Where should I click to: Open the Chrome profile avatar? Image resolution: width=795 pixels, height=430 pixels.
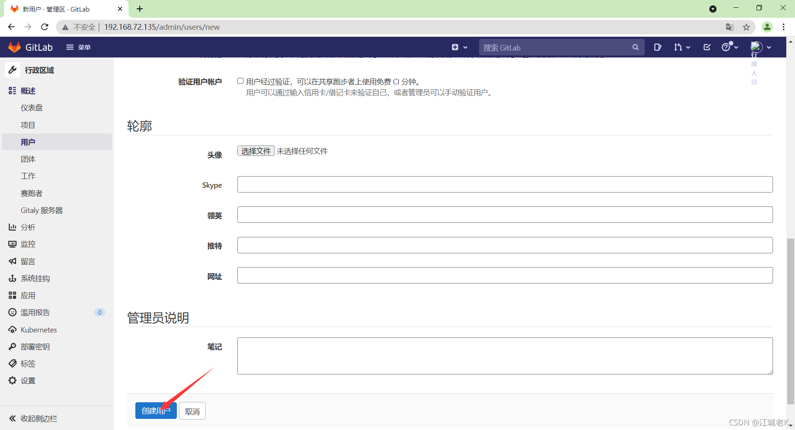[767, 27]
